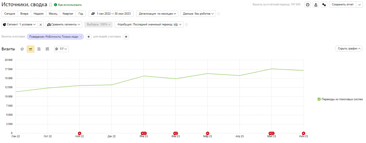Add a visit condition with plus icon
Screen dimensions: 366x143
click(x=88, y=37)
